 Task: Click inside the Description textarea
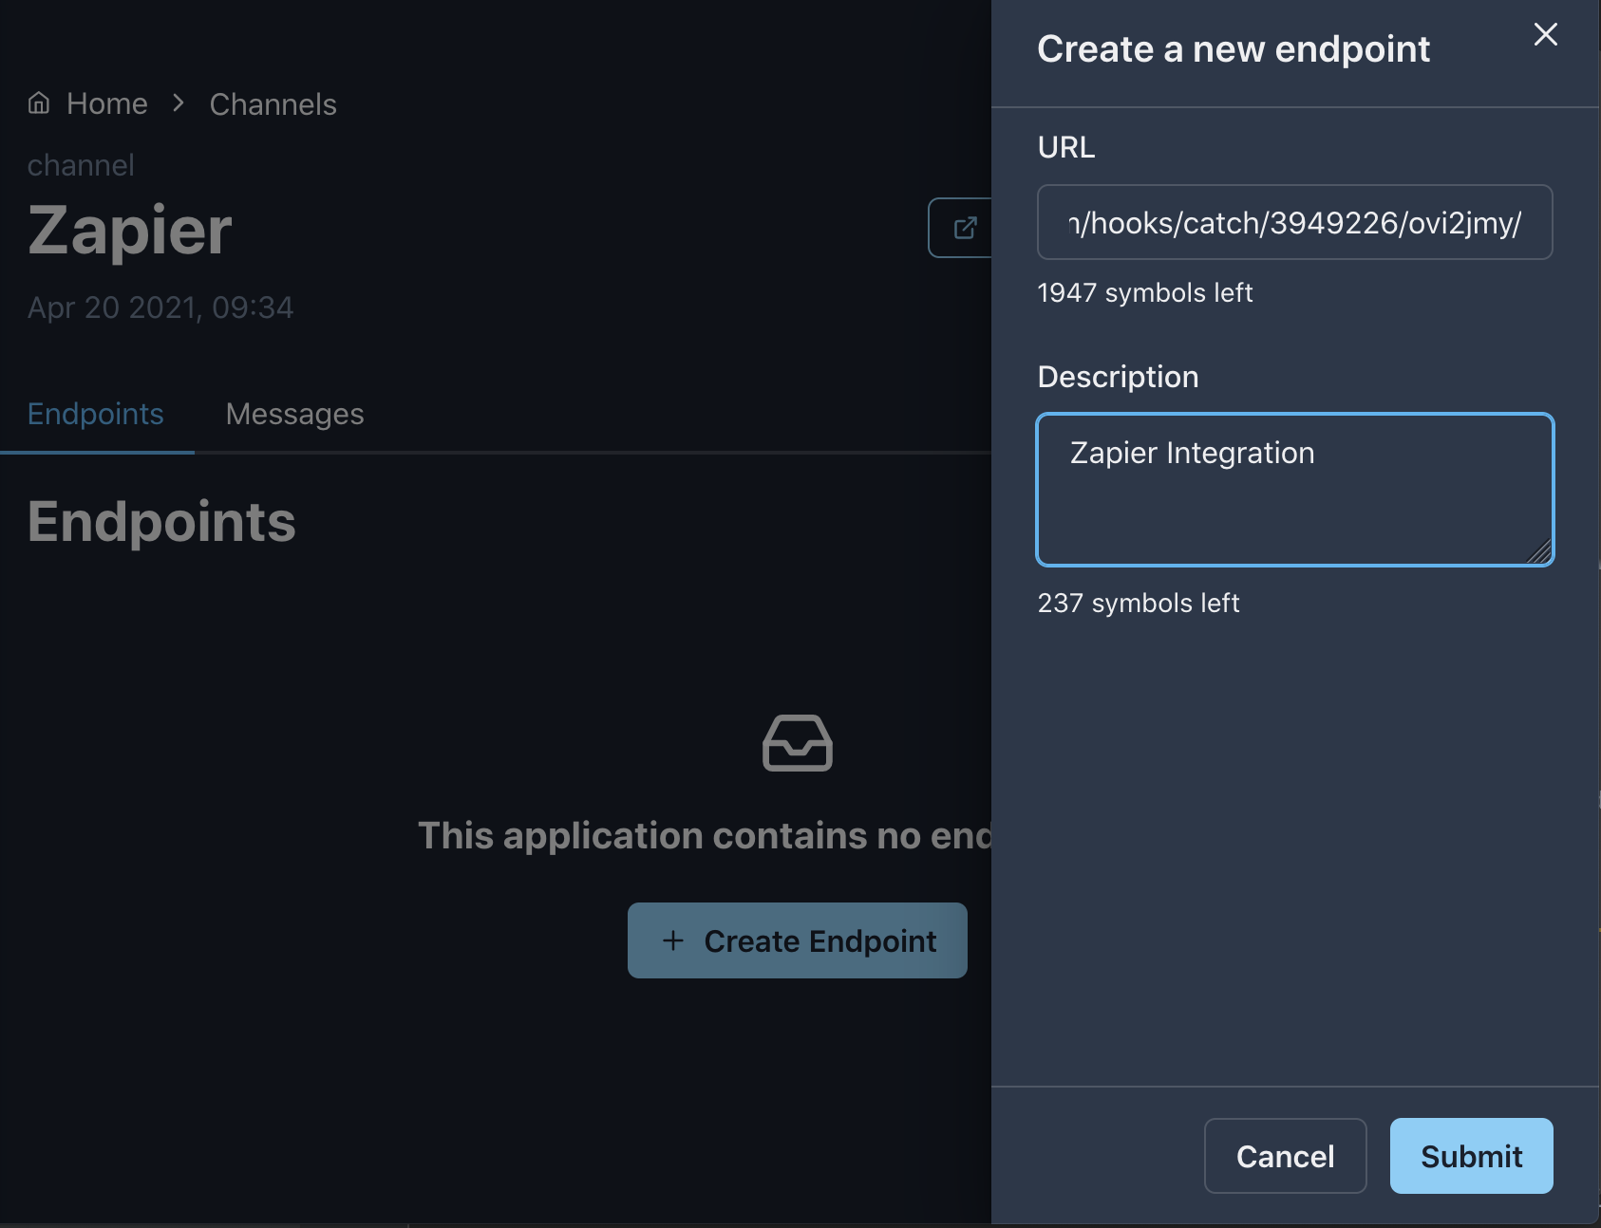click(1294, 490)
